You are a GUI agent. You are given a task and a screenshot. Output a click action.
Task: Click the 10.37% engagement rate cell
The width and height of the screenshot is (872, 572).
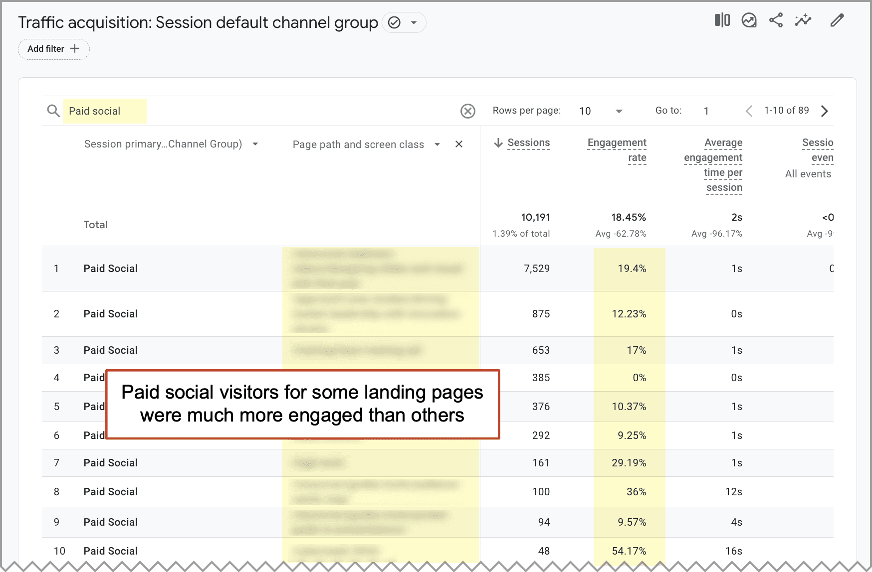pos(629,407)
